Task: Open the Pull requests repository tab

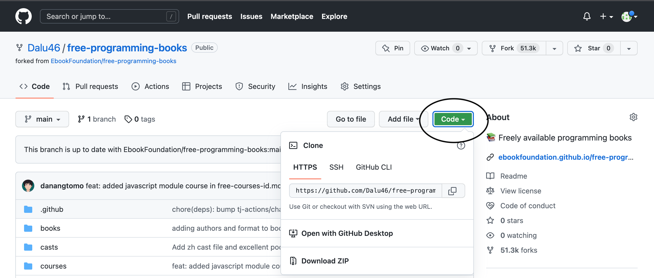Action: tap(90, 86)
